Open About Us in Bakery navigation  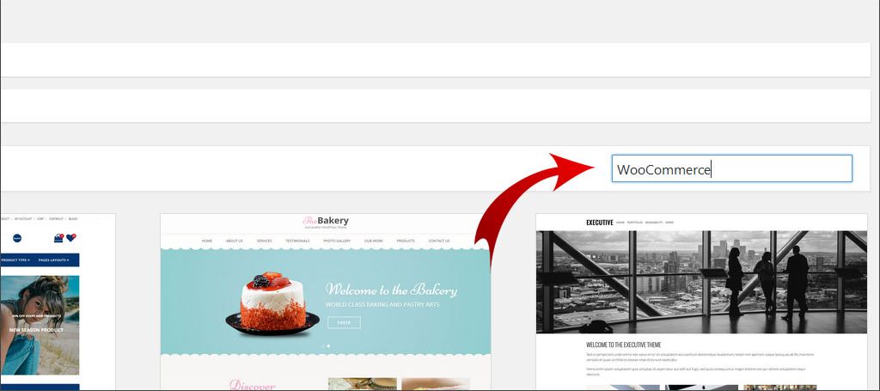pos(234,241)
